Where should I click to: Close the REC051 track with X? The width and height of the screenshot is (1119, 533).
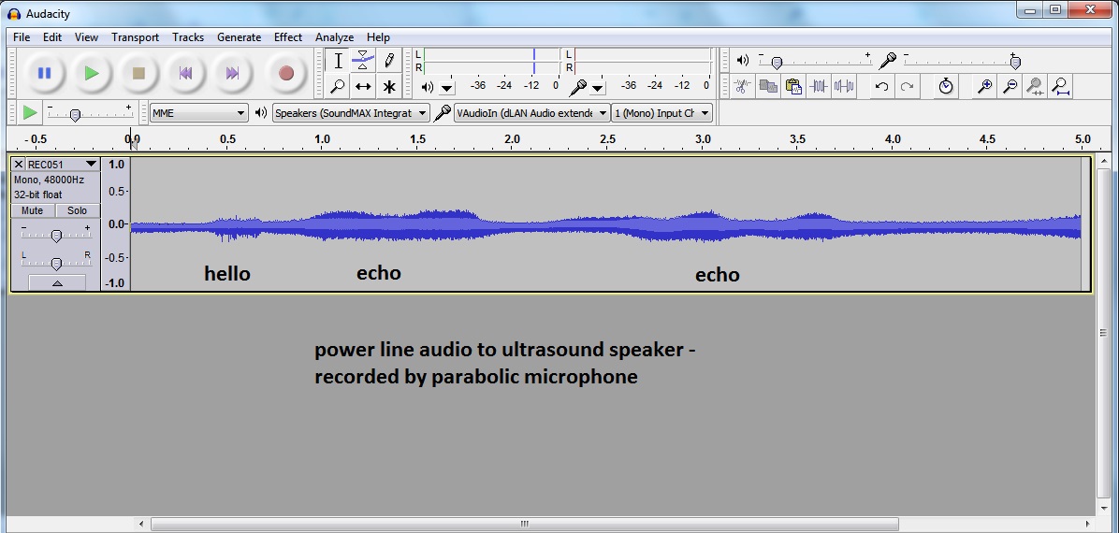19,165
